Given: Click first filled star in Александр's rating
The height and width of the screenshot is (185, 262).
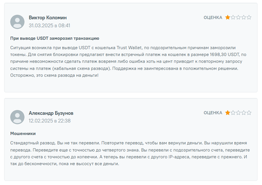Looking at the screenshot, I should [x=228, y=113].
